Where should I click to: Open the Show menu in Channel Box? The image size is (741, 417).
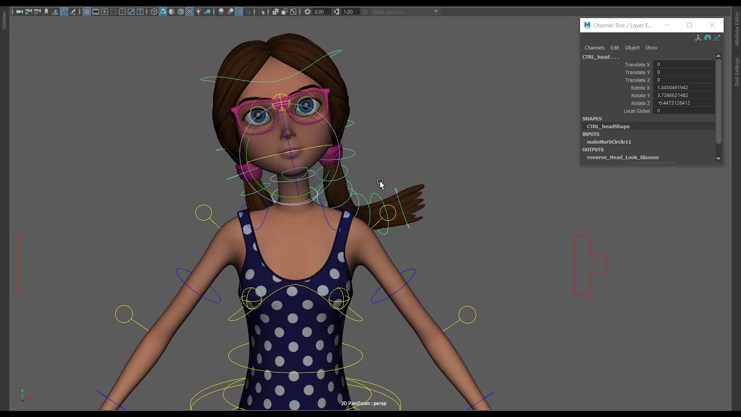tap(651, 47)
